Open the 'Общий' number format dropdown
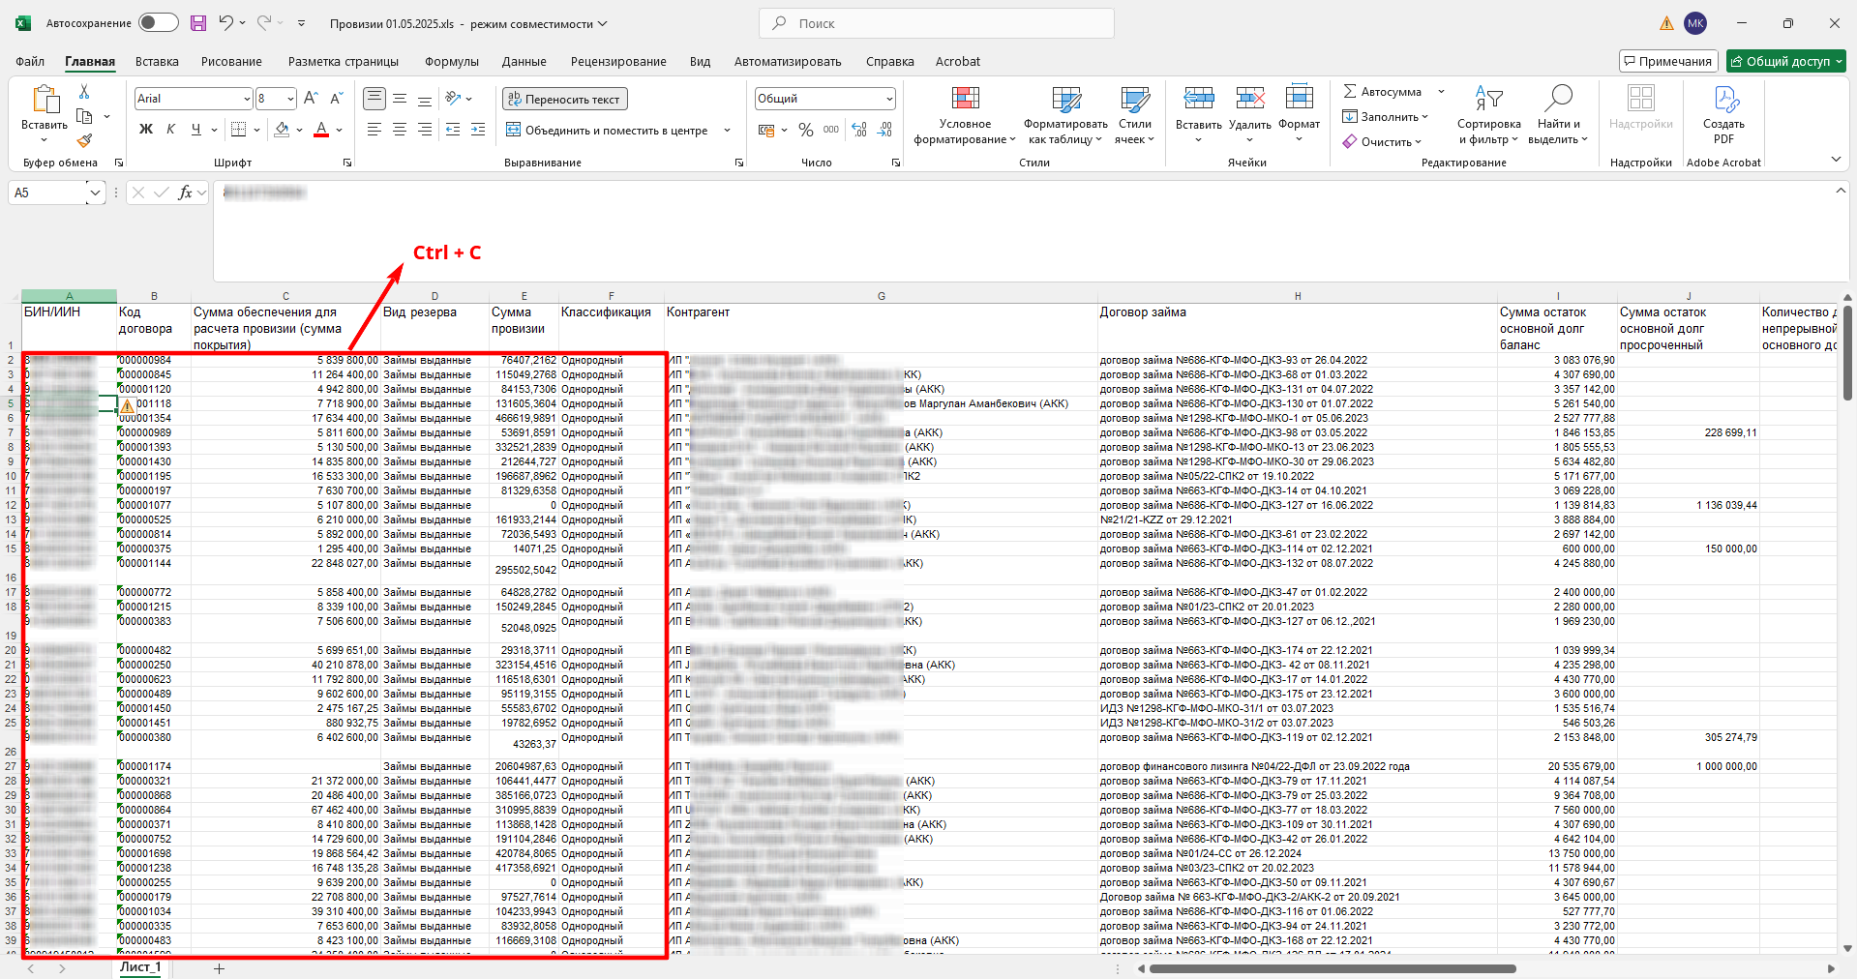 click(889, 99)
